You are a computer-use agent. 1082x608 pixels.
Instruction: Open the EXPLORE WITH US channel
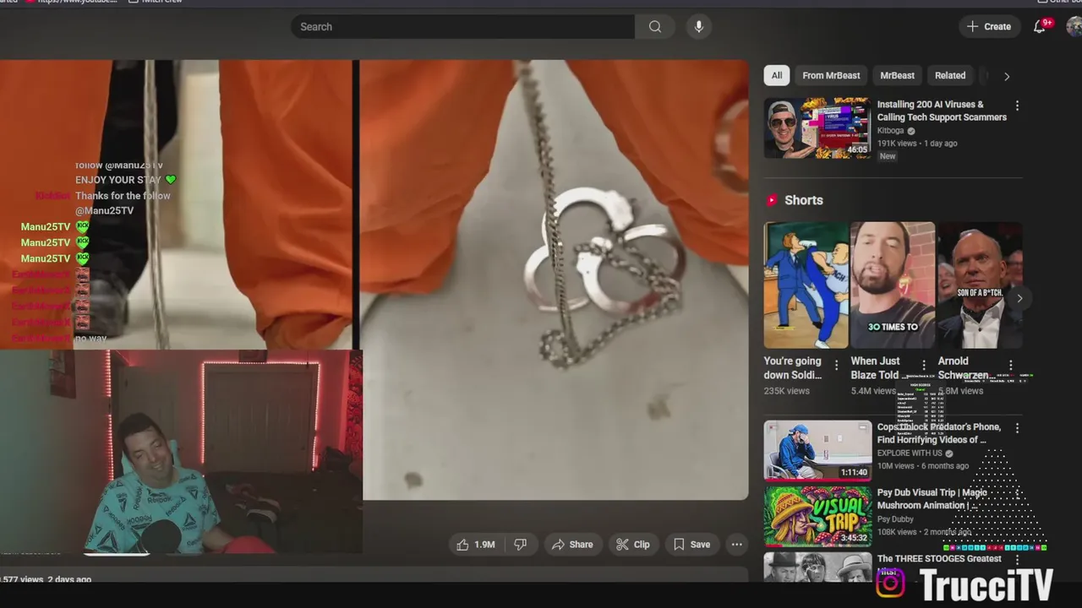[910, 453]
